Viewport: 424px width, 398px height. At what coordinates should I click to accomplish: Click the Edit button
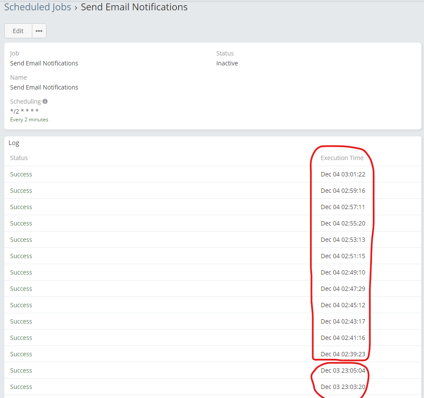click(x=18, y=31)
